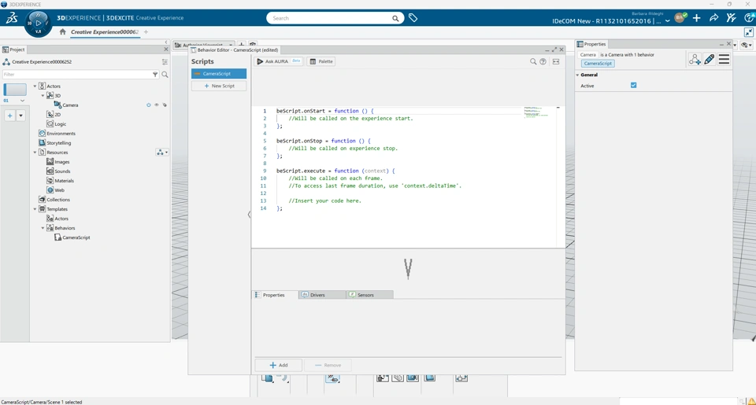Click the share arrow icon in top bar

point(714,18)
